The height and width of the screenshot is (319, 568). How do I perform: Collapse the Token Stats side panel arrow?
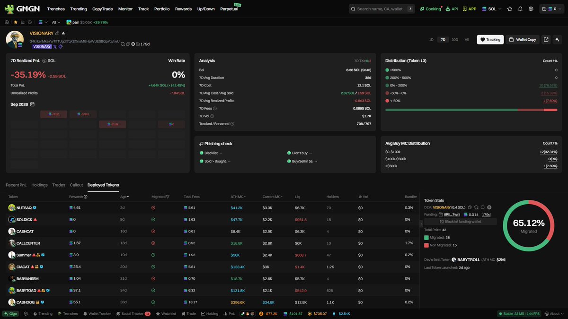(x=421, y=223)
